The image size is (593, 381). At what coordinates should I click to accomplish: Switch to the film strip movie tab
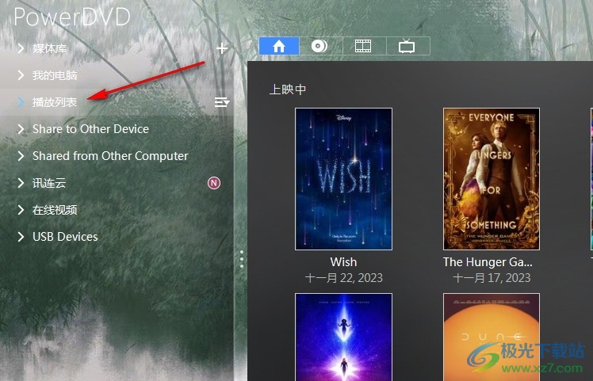363,46
